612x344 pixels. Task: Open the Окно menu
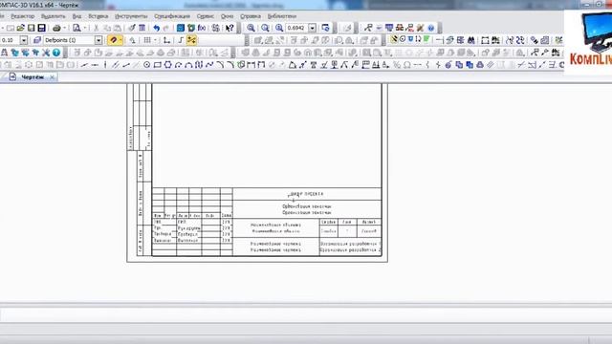pyautogui.click(x=228, y=16)
